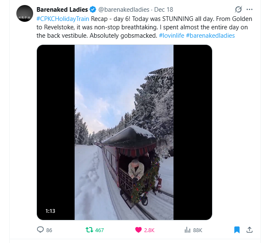Click the 1:13 video duration badge
The height and width of the screenshot is (243, 272).
tap(50, 211)
